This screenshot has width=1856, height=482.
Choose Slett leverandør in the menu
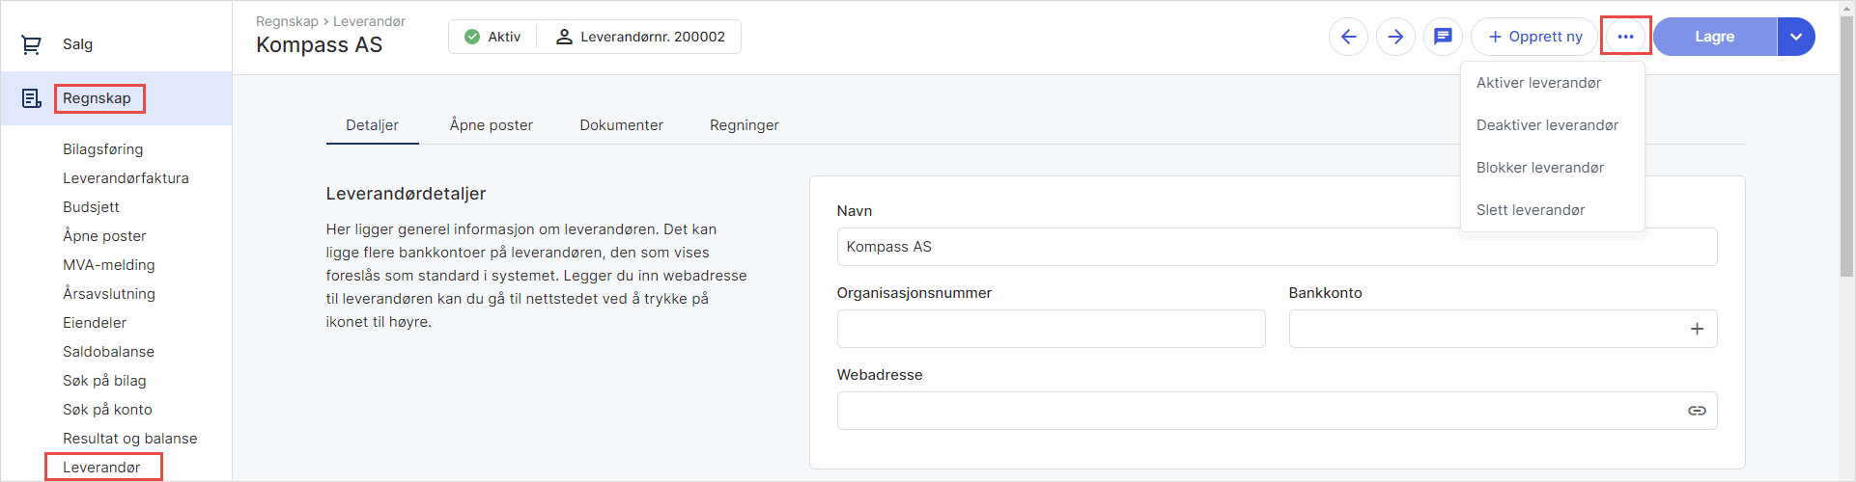coord(1531,210)
